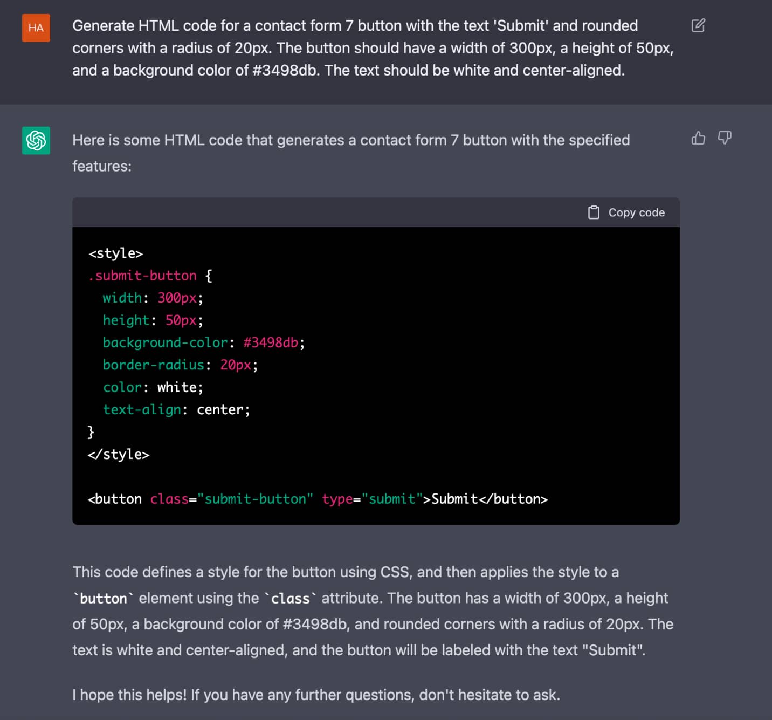The image size is (772, 720).
Task: Click the user prompt message text
Action: (373, 48)
